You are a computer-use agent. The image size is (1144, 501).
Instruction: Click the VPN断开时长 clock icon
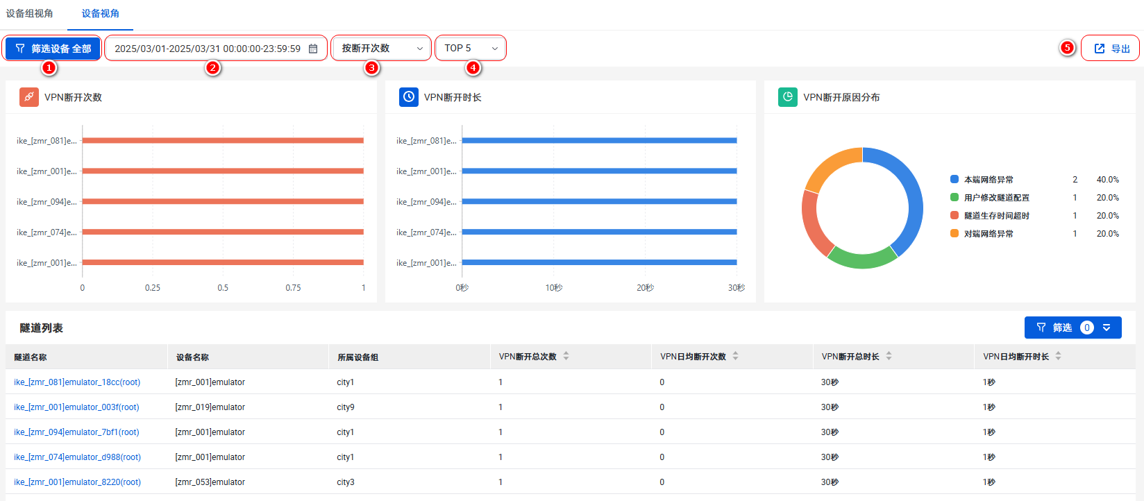[409, 97]
